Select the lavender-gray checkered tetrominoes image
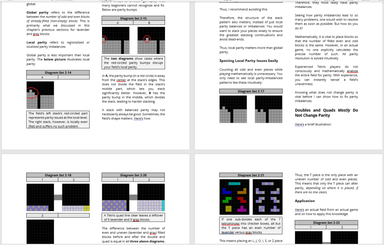 pos(267,197)
